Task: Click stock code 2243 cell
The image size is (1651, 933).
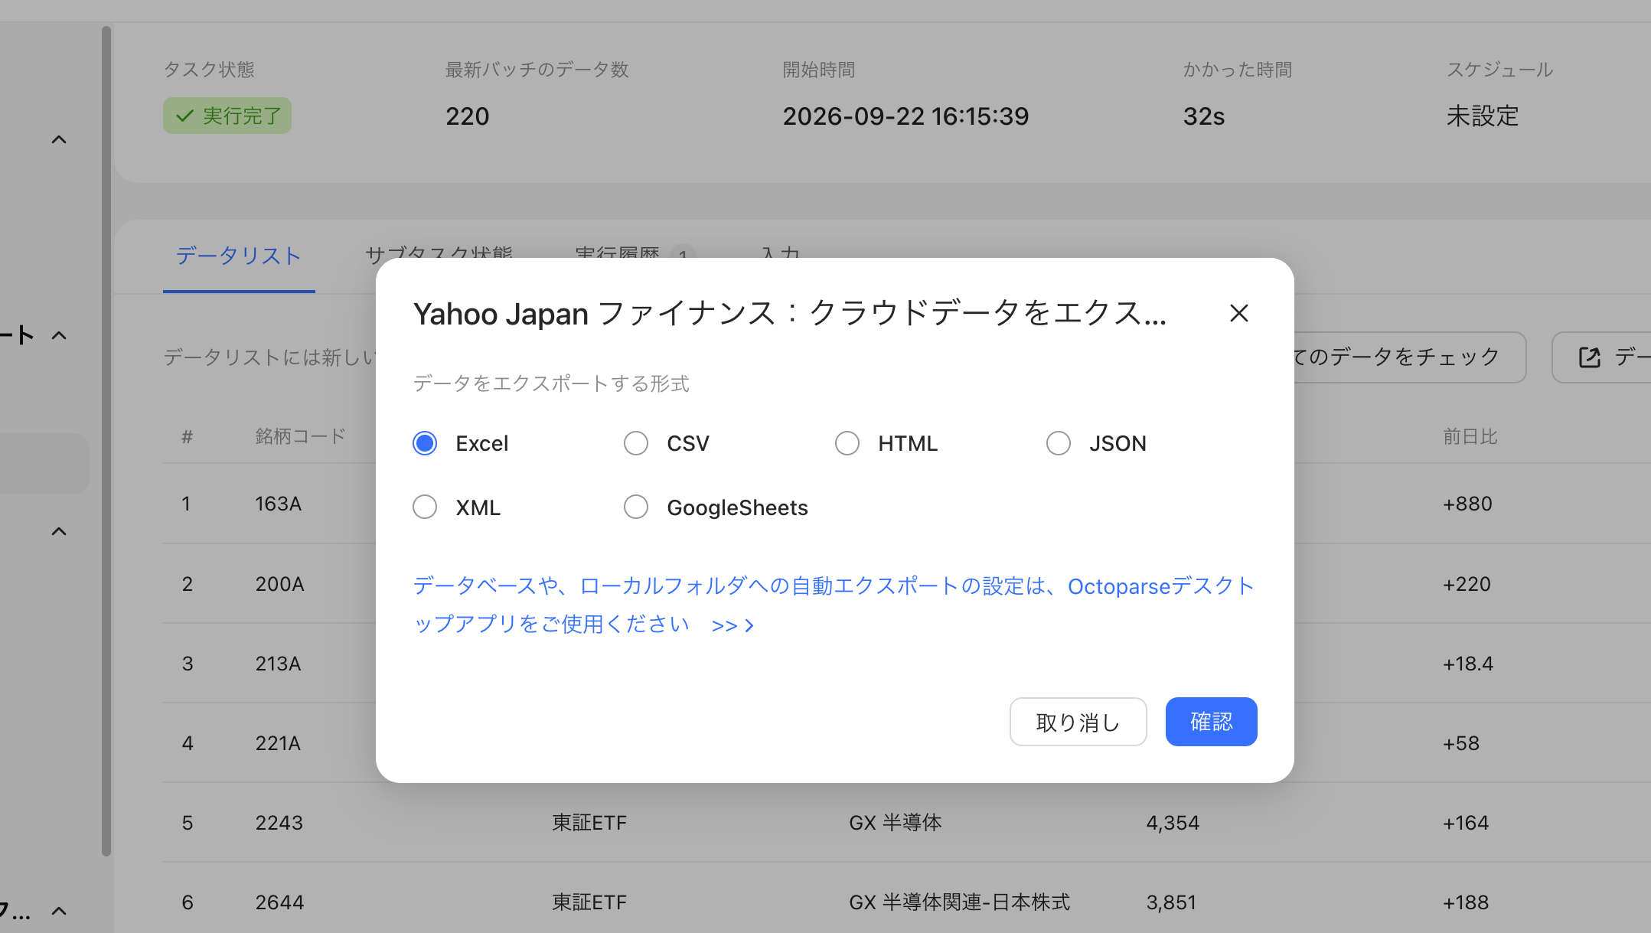Action: [x=279, y=823]
